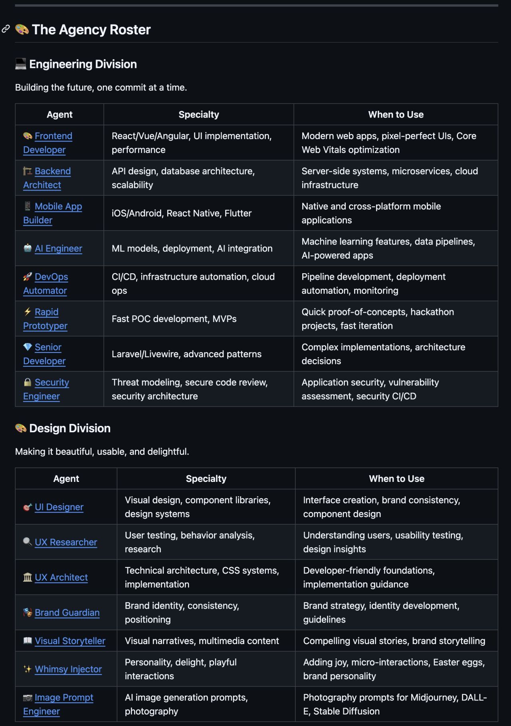The image size is (511, 726).
Task: Click the camera emoji beside Image Prompt Engineer
Action: click(x=28, y=697)
